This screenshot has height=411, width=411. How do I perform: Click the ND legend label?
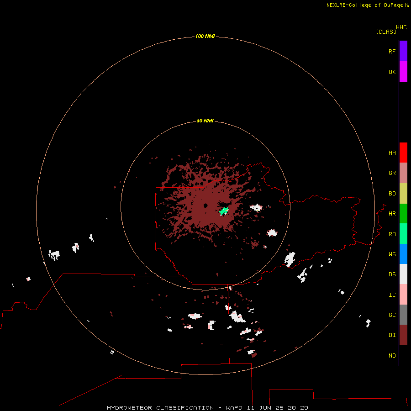click(x=392, y=355)
